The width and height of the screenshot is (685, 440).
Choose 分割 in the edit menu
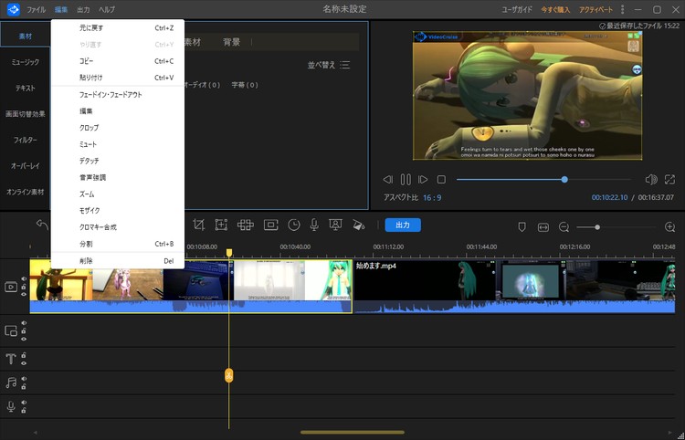click(118, 244)
